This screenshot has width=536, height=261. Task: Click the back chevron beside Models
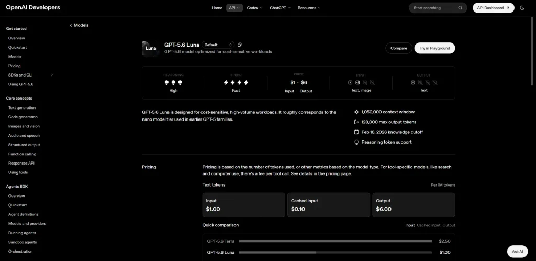(x=71, y=25)
